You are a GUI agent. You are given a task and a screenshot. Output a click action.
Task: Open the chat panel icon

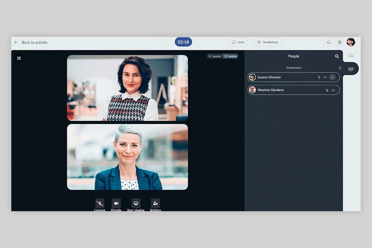pos(351,55)
